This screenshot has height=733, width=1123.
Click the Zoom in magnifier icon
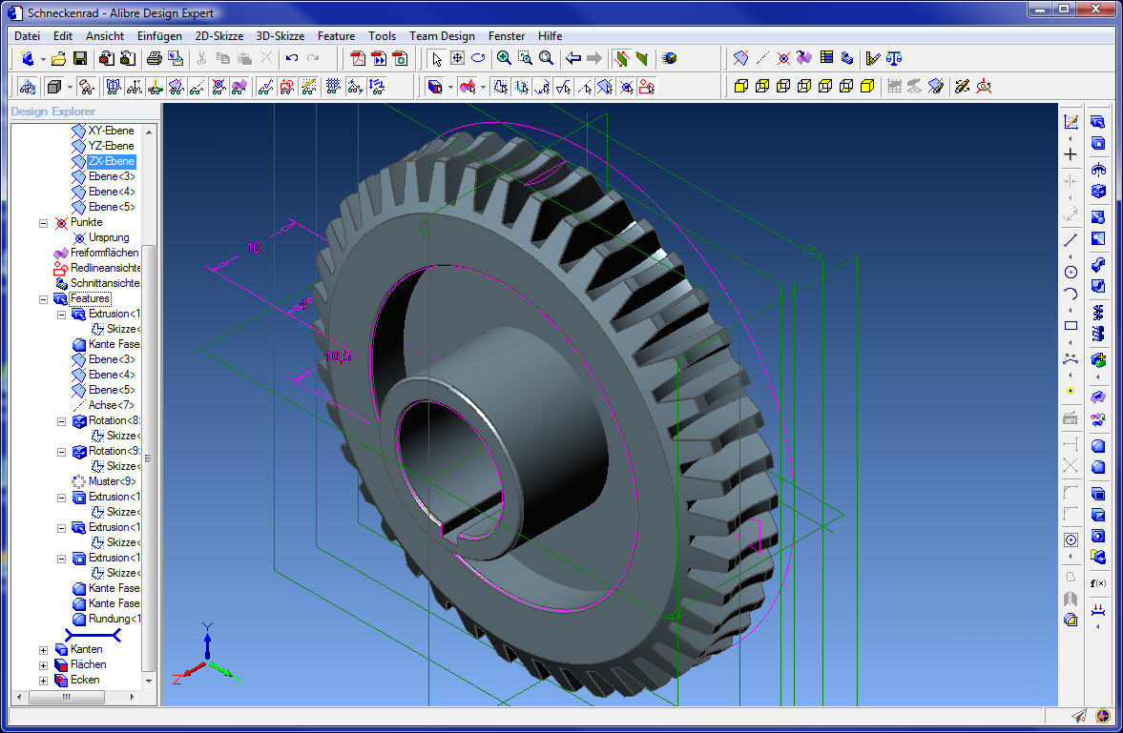tap(504, 59)
